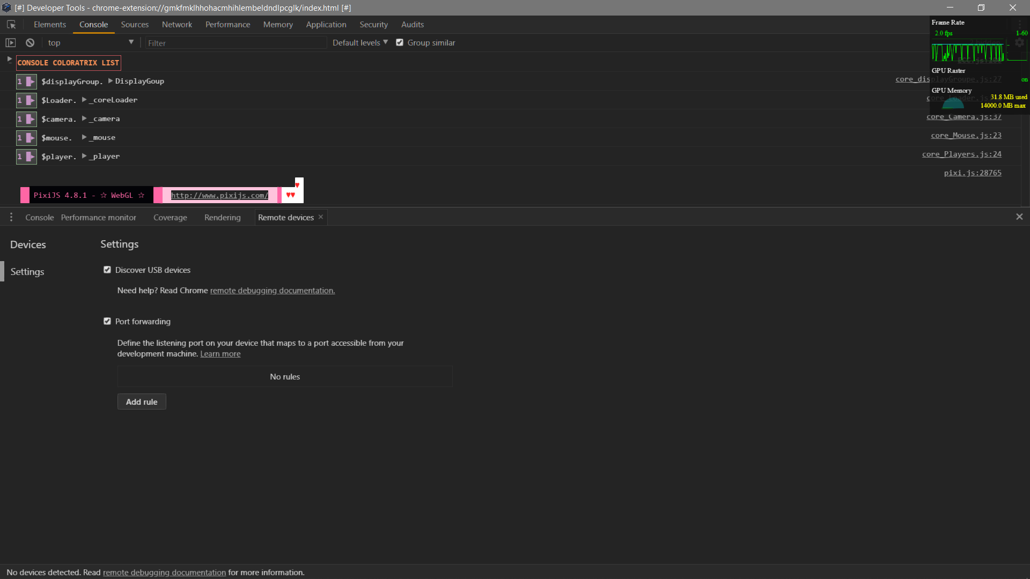Close the Remote devices tab

[x=321, y=217]
